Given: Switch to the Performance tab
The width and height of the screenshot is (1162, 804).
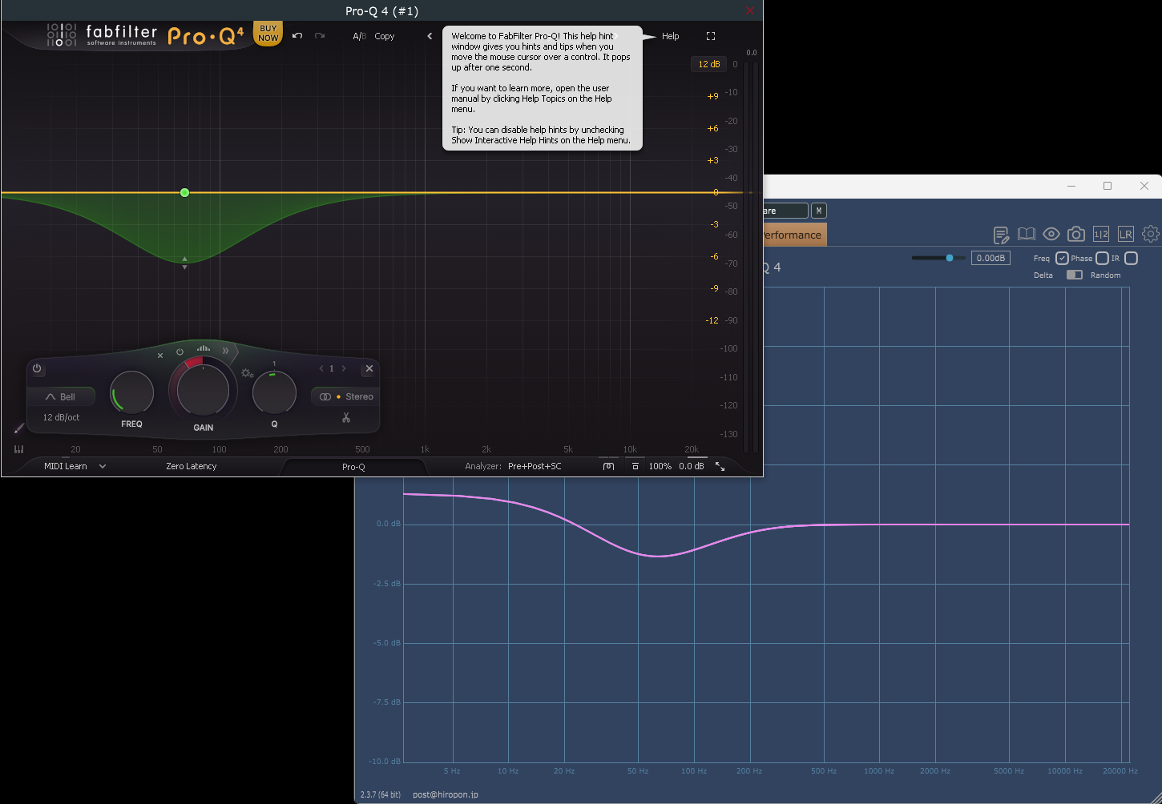Looking at the screenshot, I should pos(793,235).
